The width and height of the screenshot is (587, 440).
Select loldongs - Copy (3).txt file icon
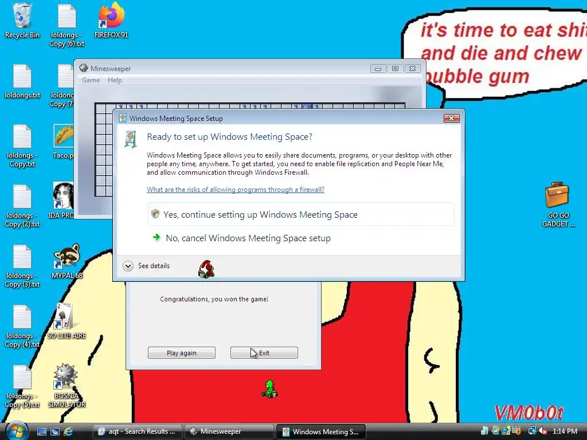click(x=22, y=266)
